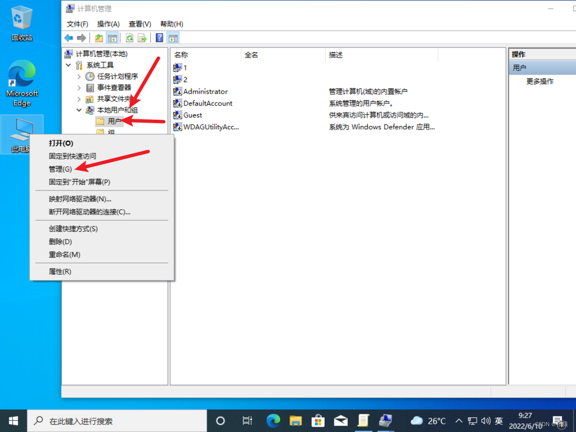The height and width of the screenshot is (432, 576).
Task: Select the Guest user icon
Action: (x=177, y=115)
